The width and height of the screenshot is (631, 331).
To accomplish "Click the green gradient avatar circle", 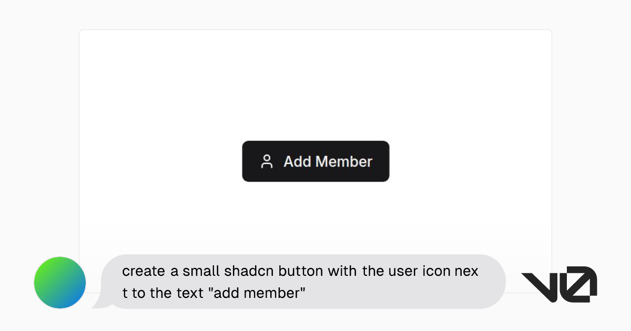I will pos(59,283).
